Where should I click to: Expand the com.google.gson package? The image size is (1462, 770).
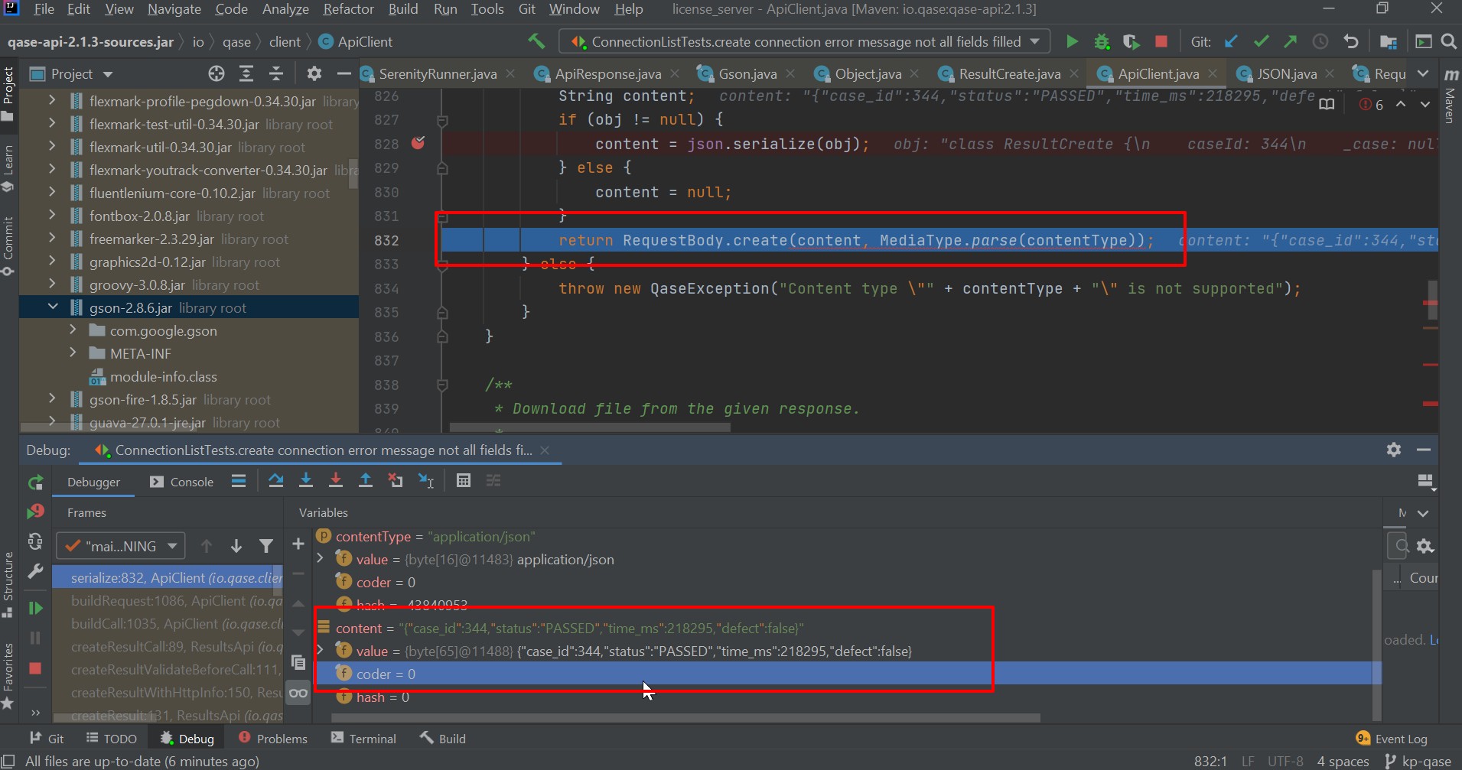tap(72, 330)
